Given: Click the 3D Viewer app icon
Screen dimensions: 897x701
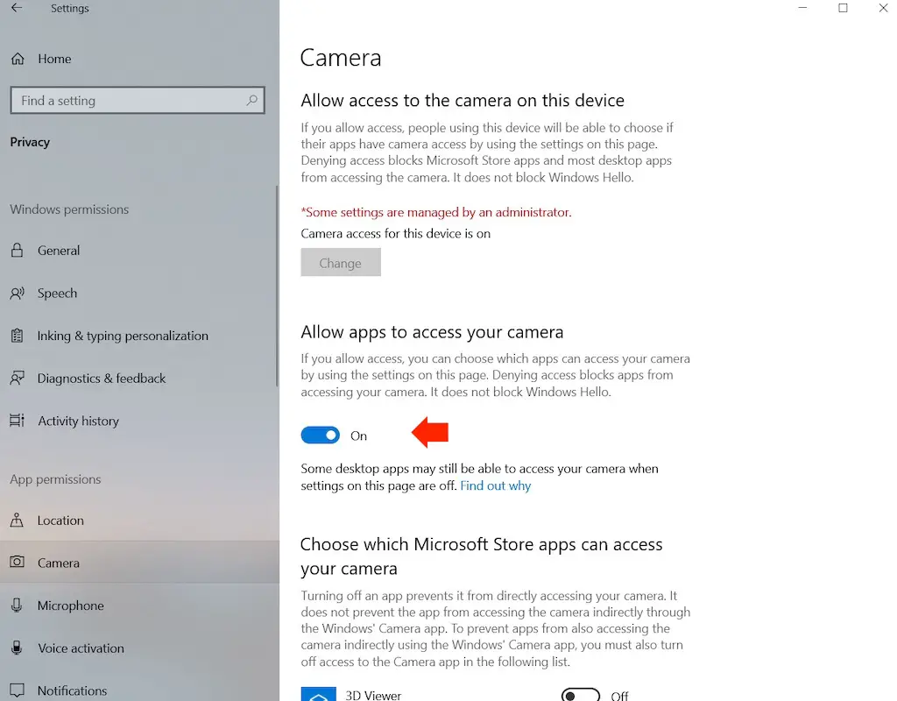Looking at the screenshot, I should point(318,694).
